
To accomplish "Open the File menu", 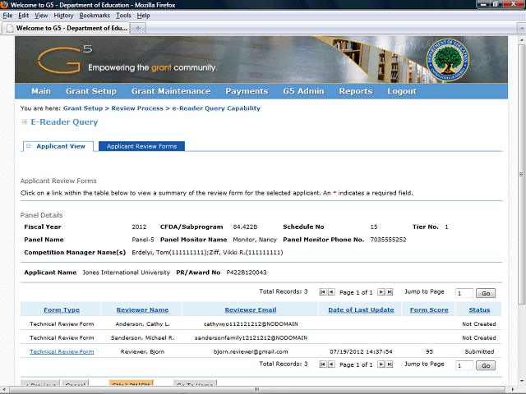I will pos(7,16).
